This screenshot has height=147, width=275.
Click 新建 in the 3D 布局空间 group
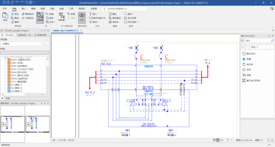point(71,14)
